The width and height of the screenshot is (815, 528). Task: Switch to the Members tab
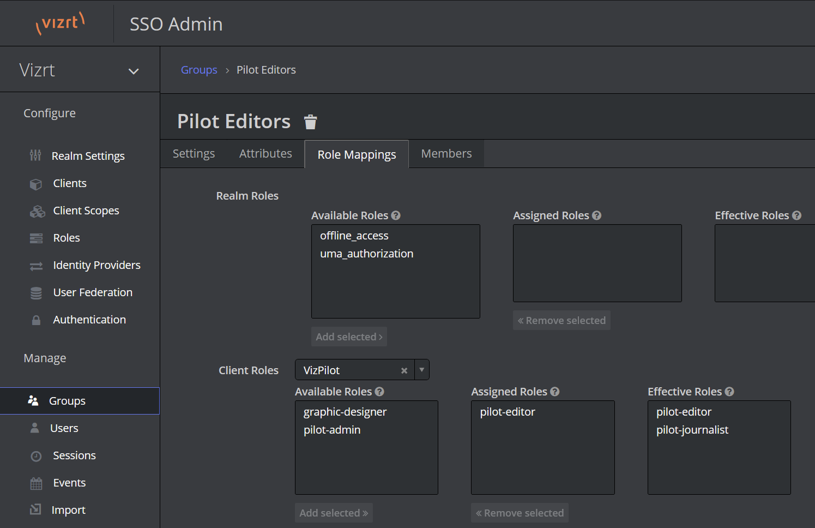tap(446, 154)
